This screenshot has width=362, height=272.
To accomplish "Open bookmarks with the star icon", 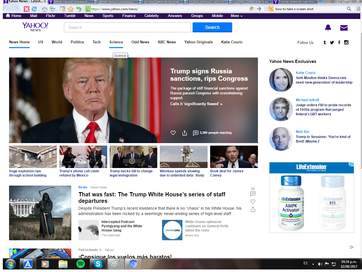I will tap(70, 9).
